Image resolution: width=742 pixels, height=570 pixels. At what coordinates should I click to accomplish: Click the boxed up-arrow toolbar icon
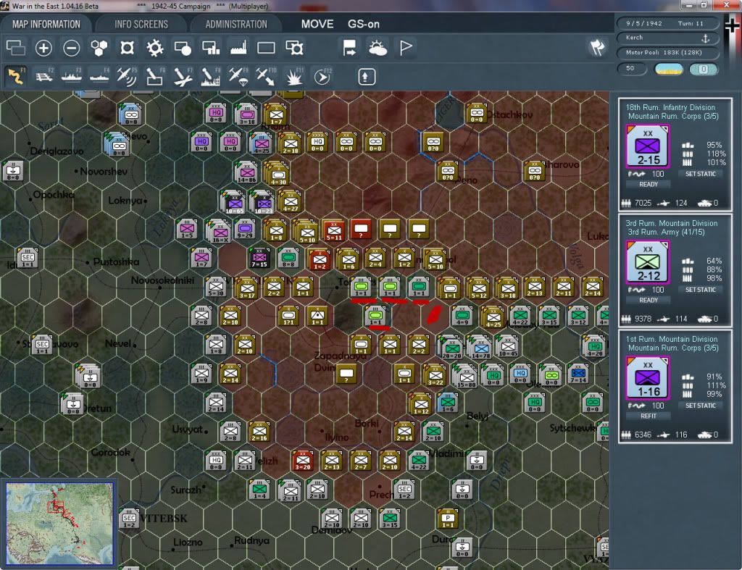point(366,77)
